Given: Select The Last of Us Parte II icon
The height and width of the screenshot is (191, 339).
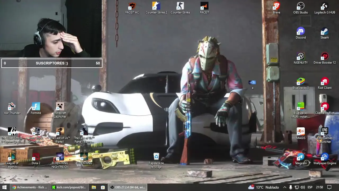Looking at the screenshot, I should 84,136.
